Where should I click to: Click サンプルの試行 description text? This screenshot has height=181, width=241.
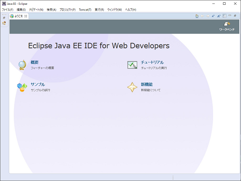(x=41, y=90)
